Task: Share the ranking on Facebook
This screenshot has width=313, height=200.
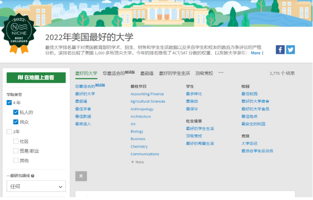Action: [x=280, y=50]
